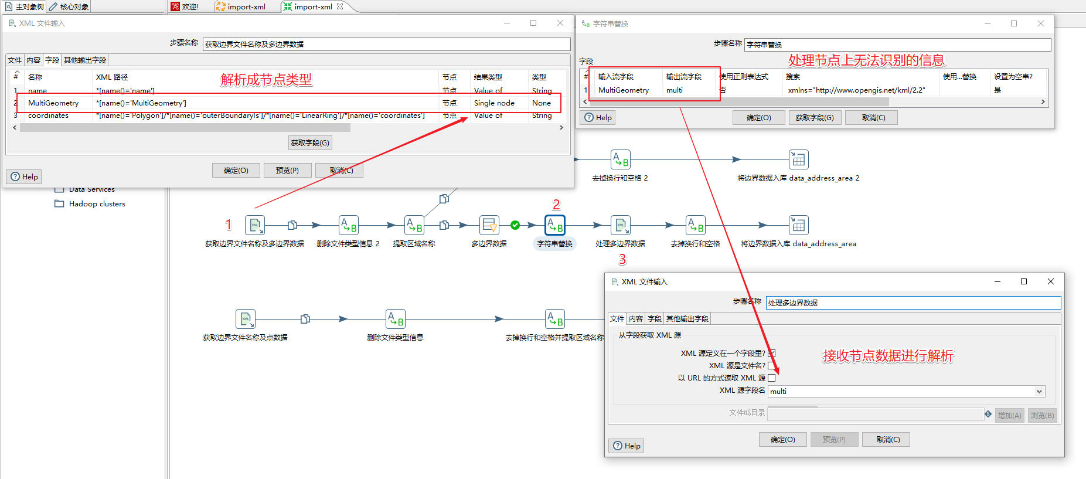1086x479 pixels.
Task: Toggle XML 源是文件名 checkbox
Action: tap(772, 365)
